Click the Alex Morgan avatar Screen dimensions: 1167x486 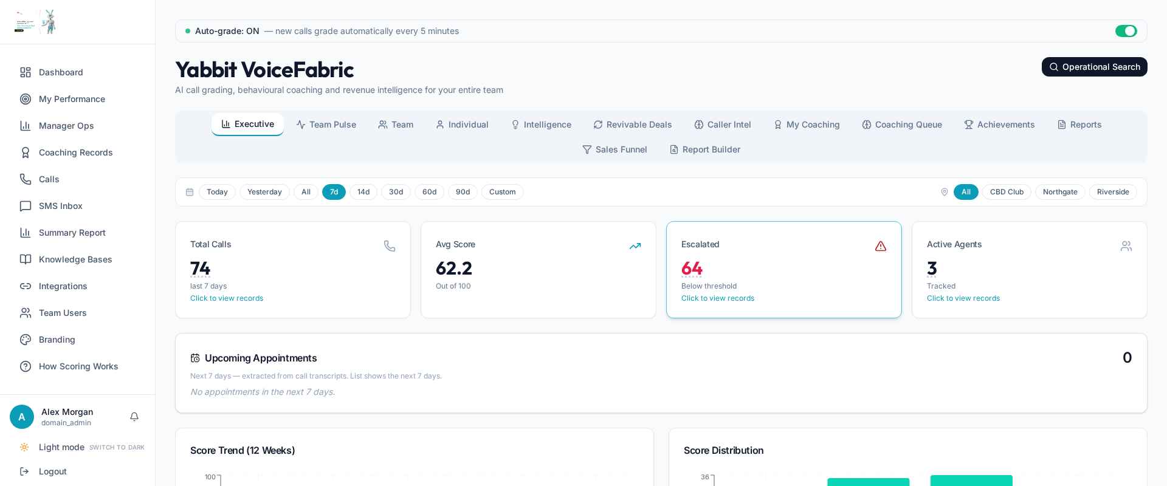22,417
